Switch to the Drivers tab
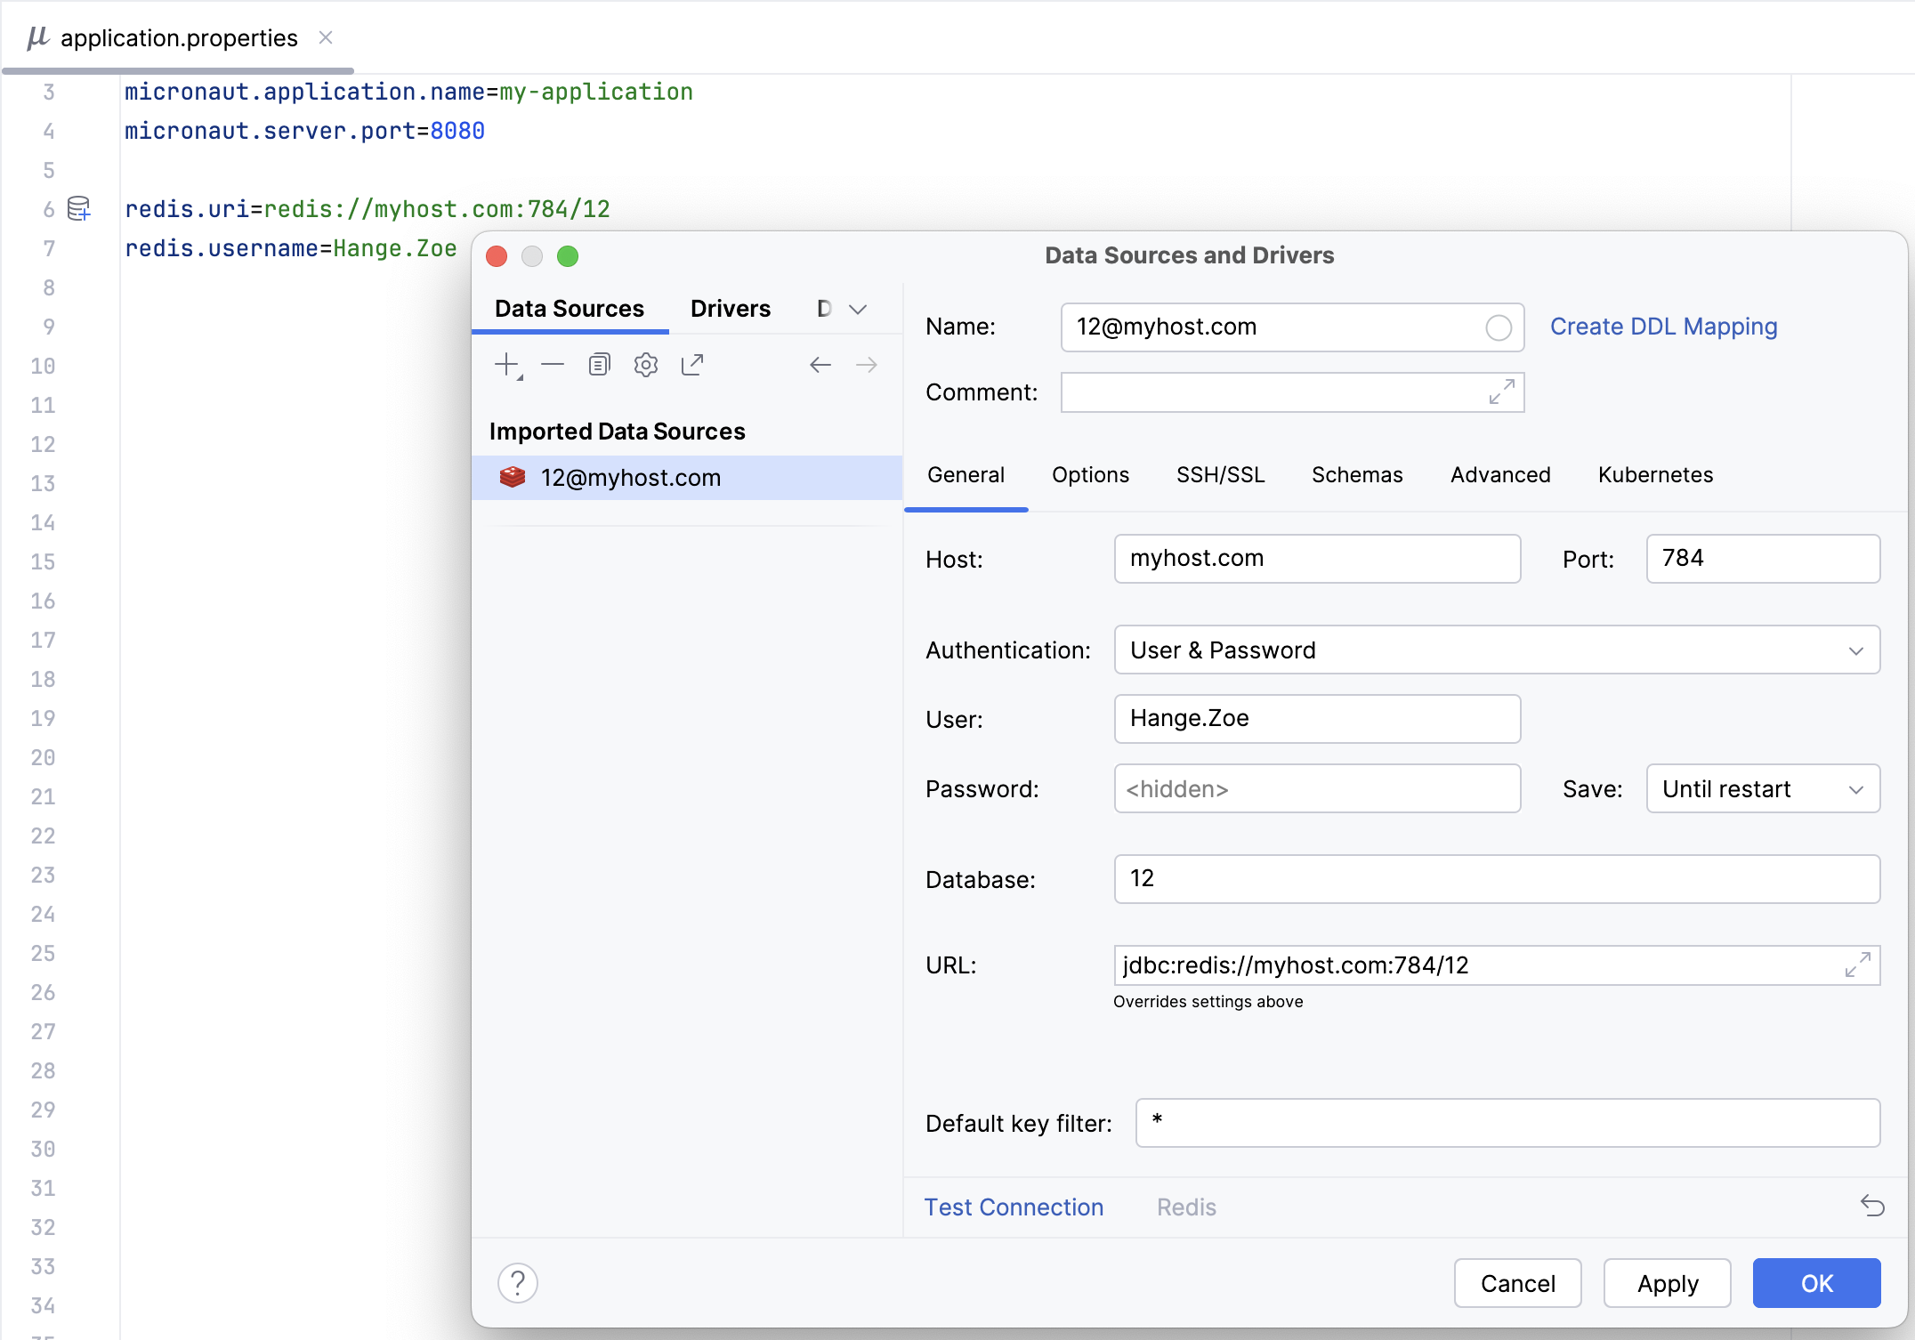This screenshot has width=1915, height=1340. click(x=730, y=308)
